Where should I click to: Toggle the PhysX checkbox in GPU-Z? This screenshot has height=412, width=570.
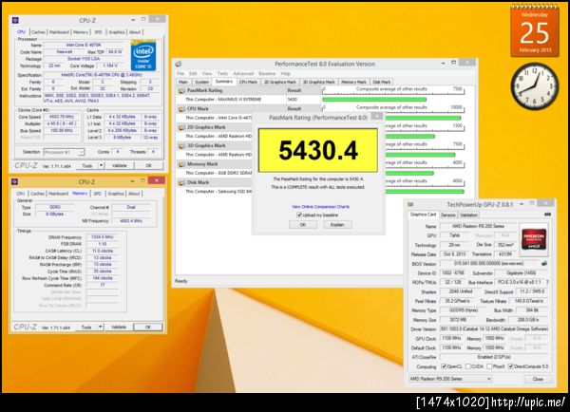click(x=489, y=366)
